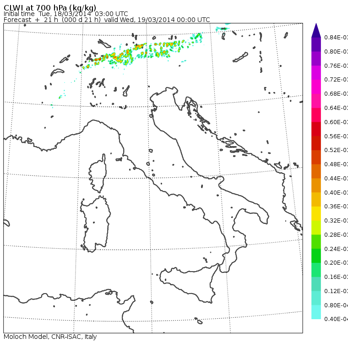Pick the colorbar segment between 0.36E-03 and 0.40E-03
Screen dimensions: 348x343
pyautogui.click(x=316, y=200)
